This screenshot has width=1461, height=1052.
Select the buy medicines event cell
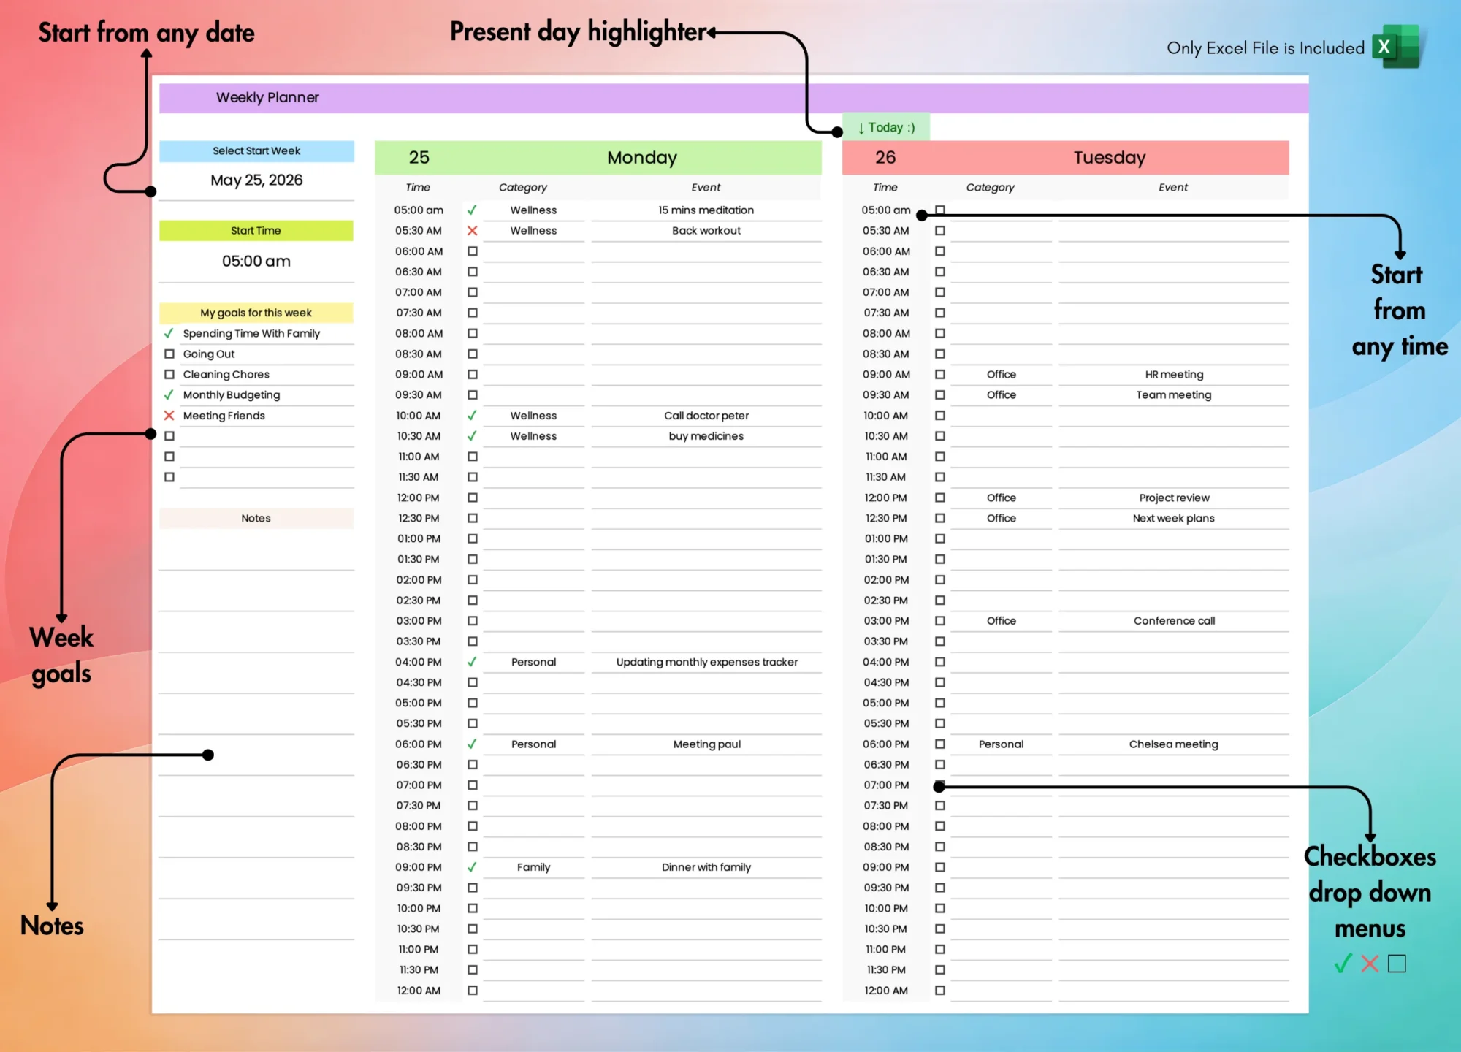pos(706,436)
